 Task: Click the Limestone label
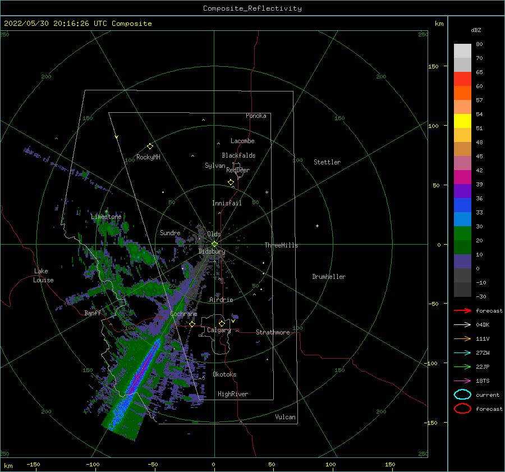106,217
